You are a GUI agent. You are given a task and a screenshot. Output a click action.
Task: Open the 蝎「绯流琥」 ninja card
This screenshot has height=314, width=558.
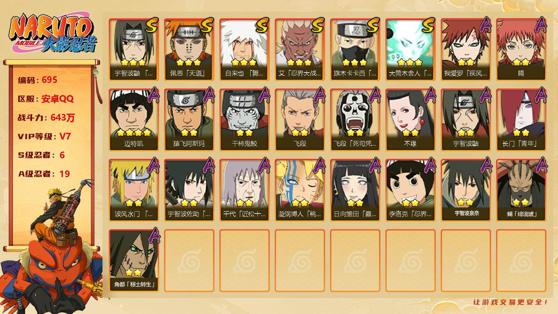coord(521,190)
